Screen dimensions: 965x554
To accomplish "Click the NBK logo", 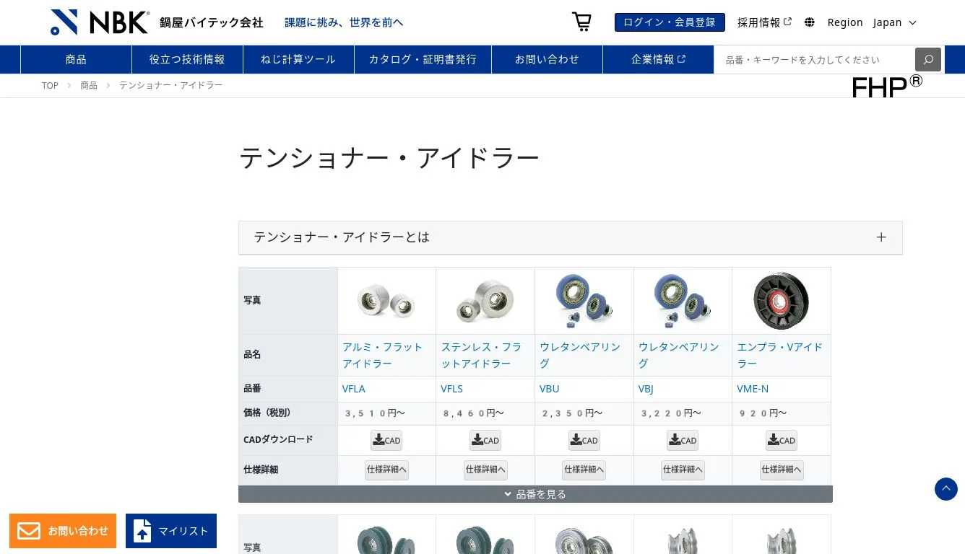I will tap(99, 22).
